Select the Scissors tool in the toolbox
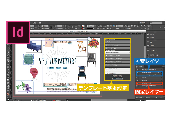Viewport: 174px width, 118px height. pos(8,73)
